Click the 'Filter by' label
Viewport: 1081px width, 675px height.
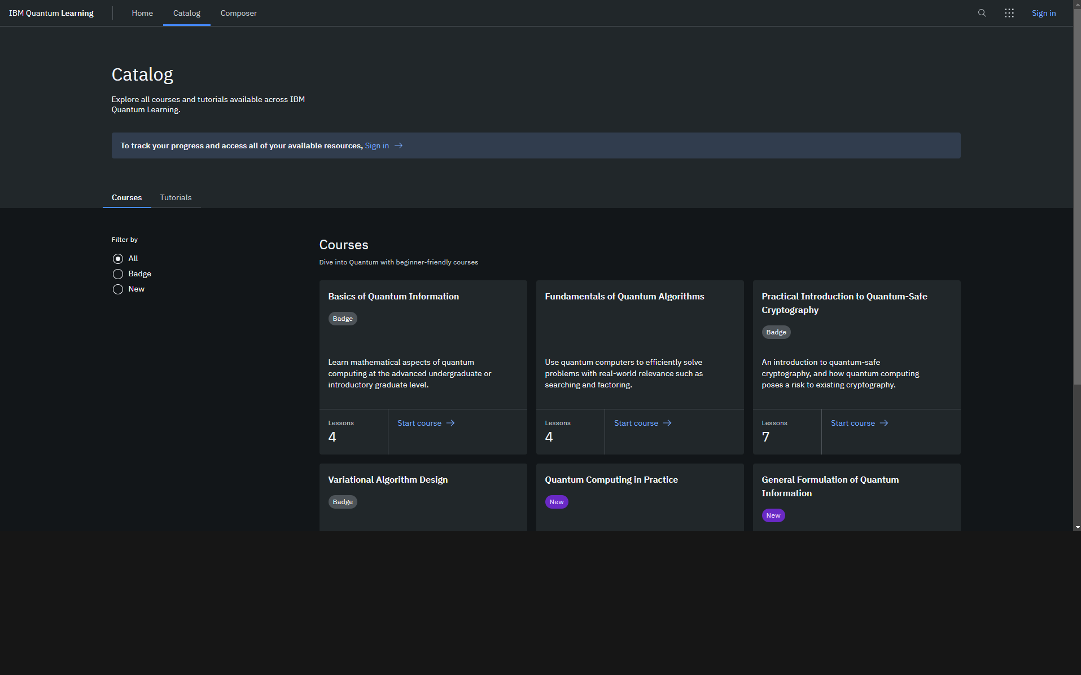pos(125,240)
